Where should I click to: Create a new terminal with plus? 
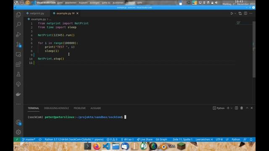(228, 108)
